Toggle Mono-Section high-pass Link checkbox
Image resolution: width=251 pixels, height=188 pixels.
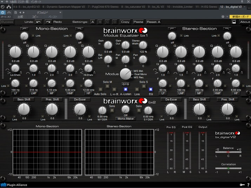[x=33, y=35]
